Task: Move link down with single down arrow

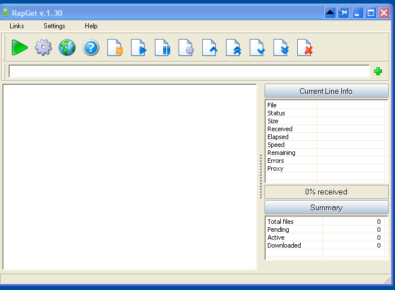Action: [x=257, y=47]
